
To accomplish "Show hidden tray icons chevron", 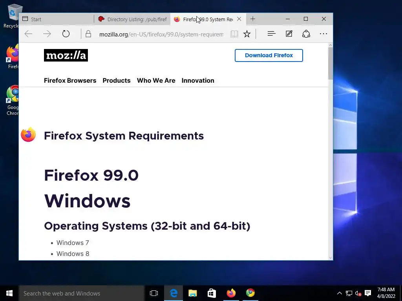I will pyautogui.click(x=339, y=293).
